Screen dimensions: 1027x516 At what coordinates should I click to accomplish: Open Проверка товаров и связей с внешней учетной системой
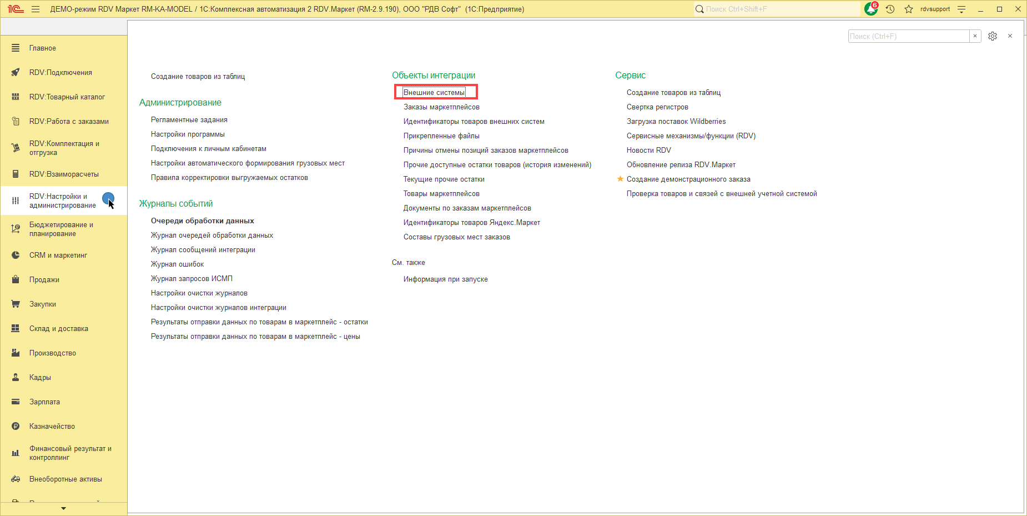coord(722,193)
